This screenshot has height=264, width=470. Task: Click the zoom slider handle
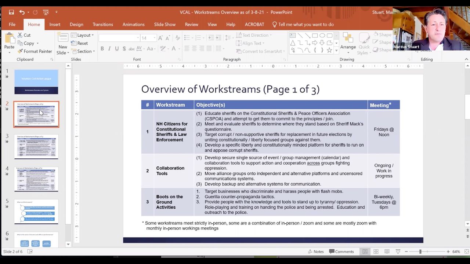coord(420,252)
